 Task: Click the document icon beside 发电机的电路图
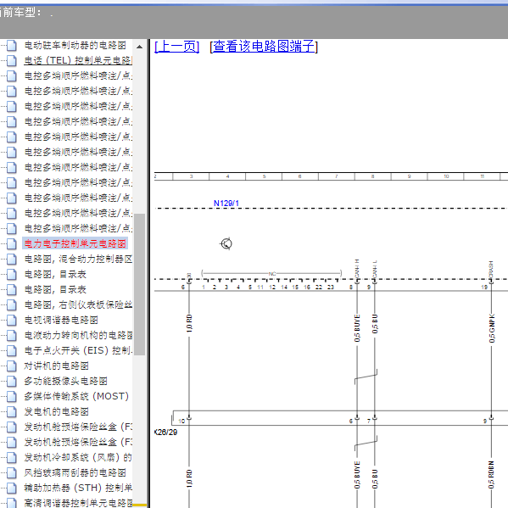(12, 411)
